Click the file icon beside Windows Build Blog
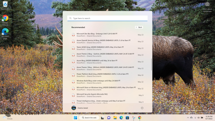215x121 pixels. tap(73, 82)
